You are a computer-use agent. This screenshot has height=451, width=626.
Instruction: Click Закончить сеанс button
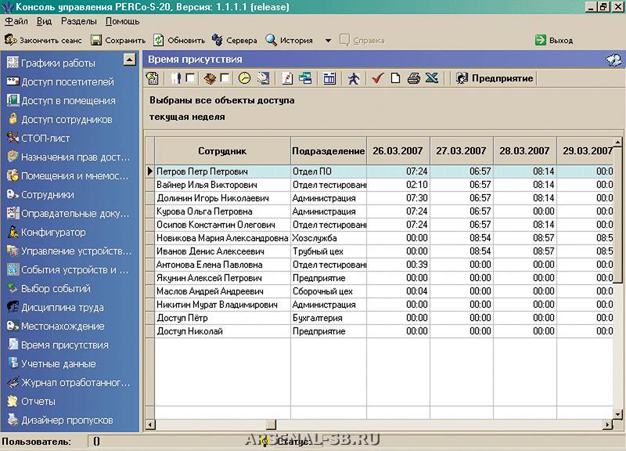[x=42, y=41]
